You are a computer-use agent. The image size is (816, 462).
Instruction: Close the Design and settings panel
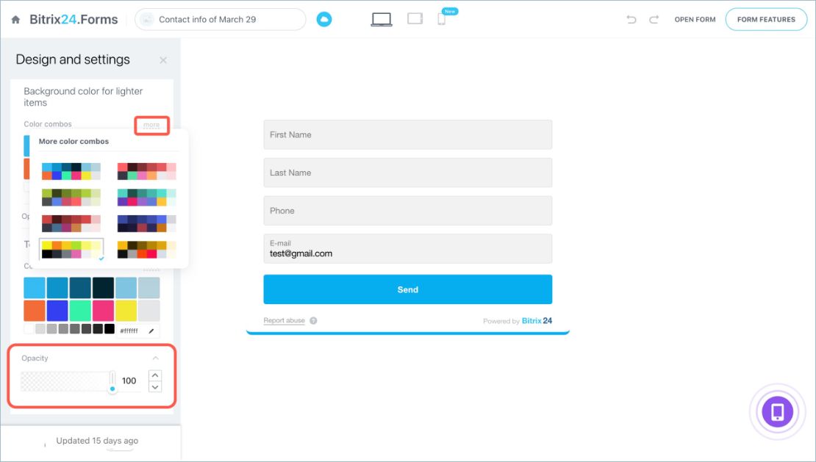pos(163,60)
